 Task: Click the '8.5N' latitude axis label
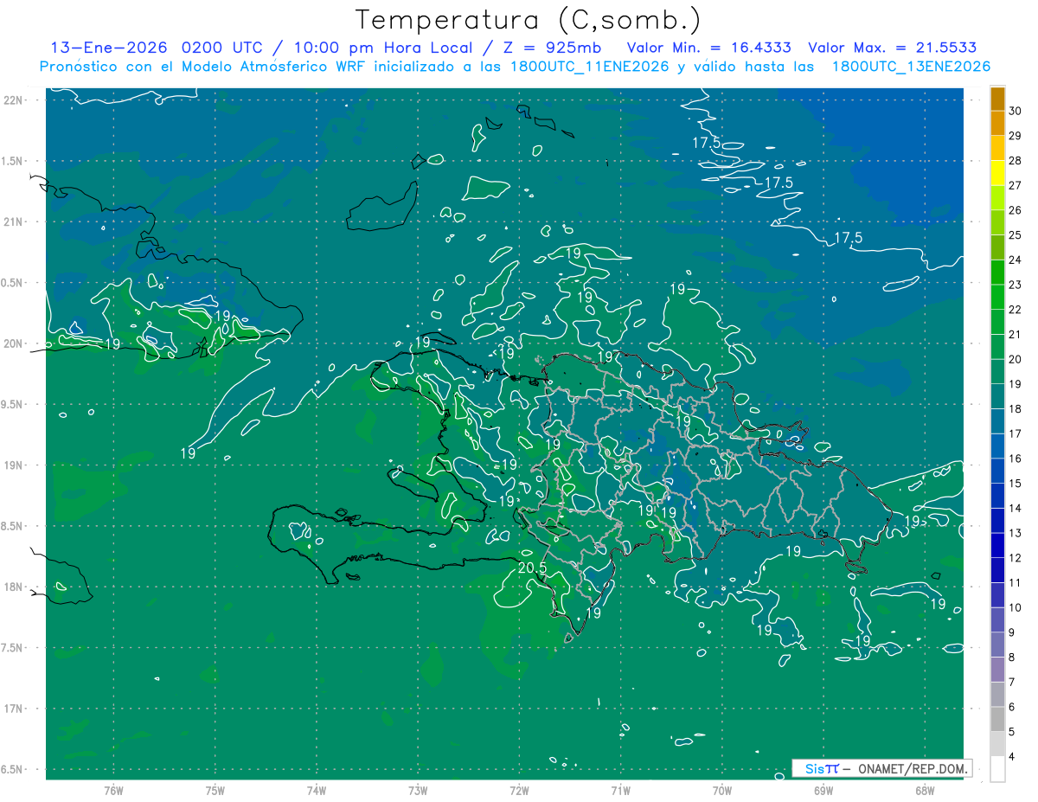[12, 526]
